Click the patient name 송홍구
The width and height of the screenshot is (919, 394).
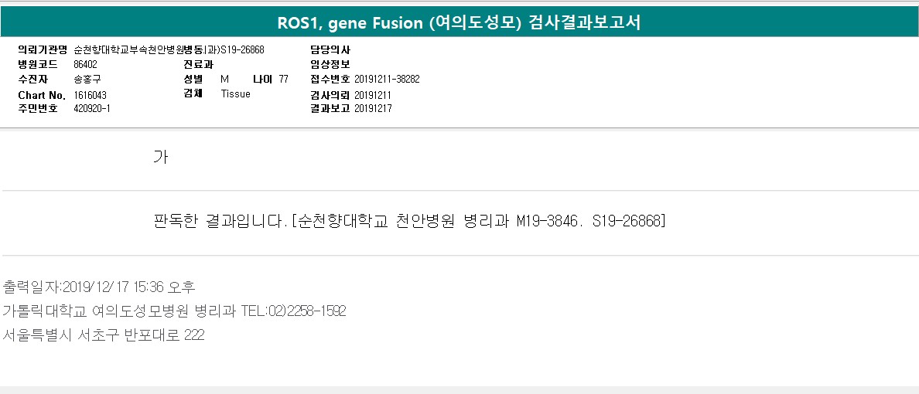[87, 80]
